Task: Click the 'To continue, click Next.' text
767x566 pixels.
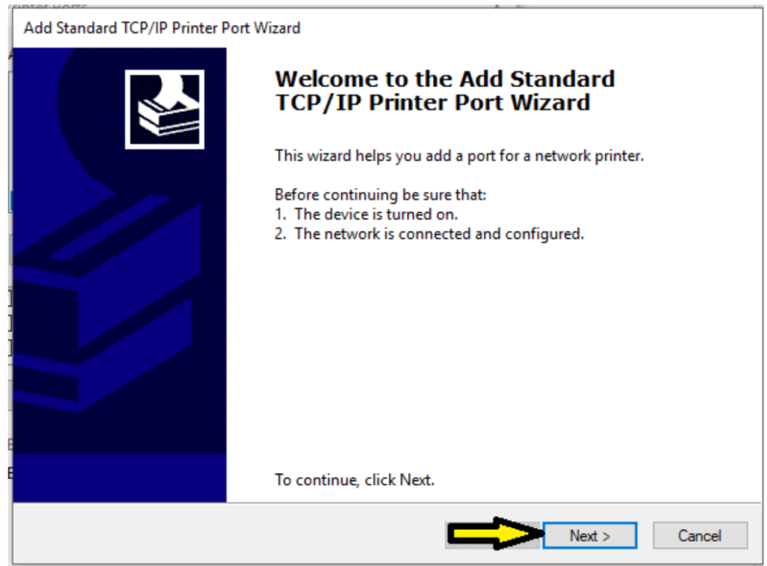Action: tap(354, 480)
